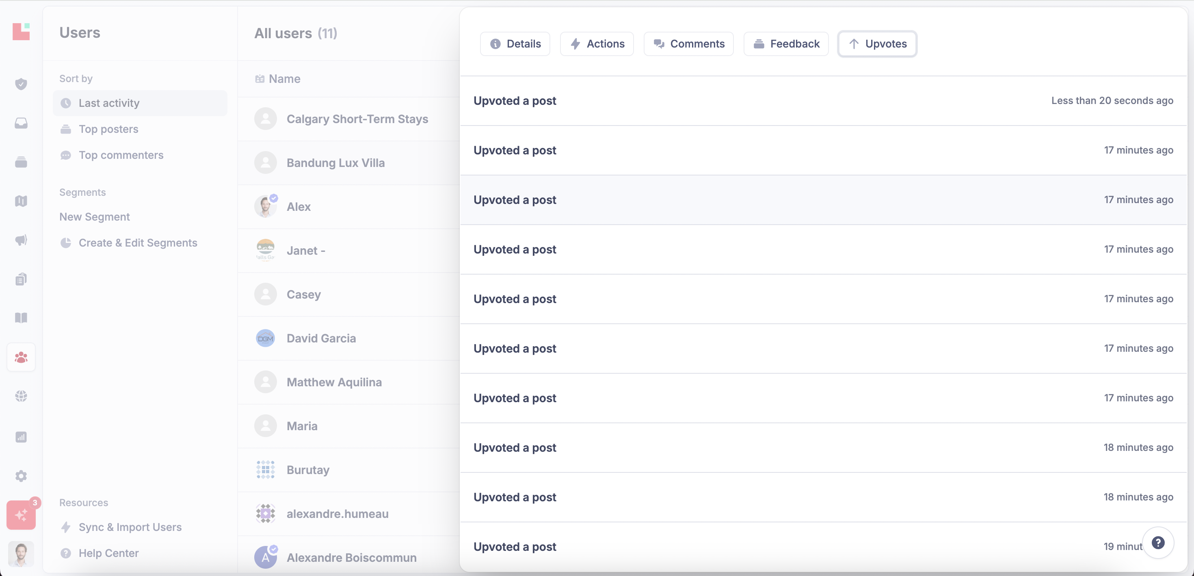The image size is (1194, 576).
Task: Open the Feedback tab
Action: pos(786,43)
